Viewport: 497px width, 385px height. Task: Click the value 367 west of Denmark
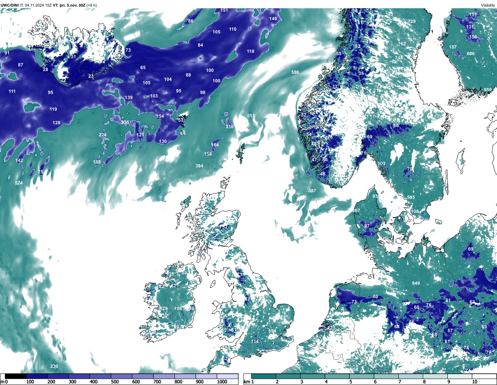356,211
